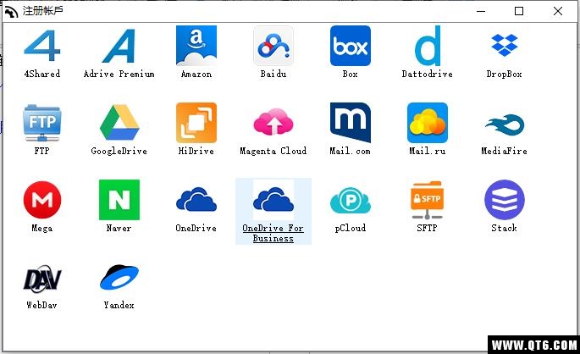Select the Magenta Cloud icon
This screenshot has width=580, height=354.
pyautogui.click(x=273, y=122)
